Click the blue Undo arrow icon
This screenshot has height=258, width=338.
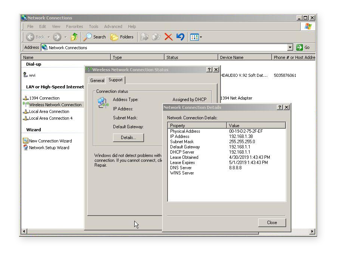click(x=180, y=37)
